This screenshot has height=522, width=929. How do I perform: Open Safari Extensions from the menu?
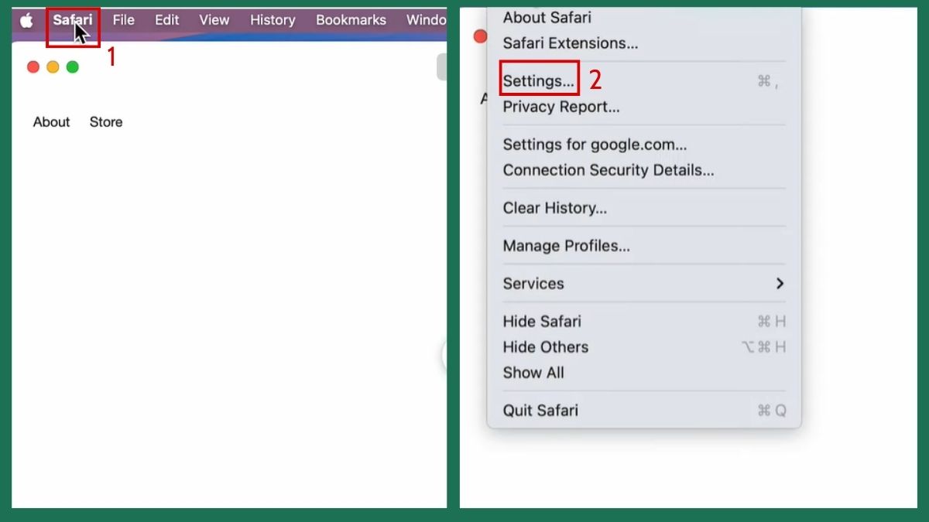[571, 43]
